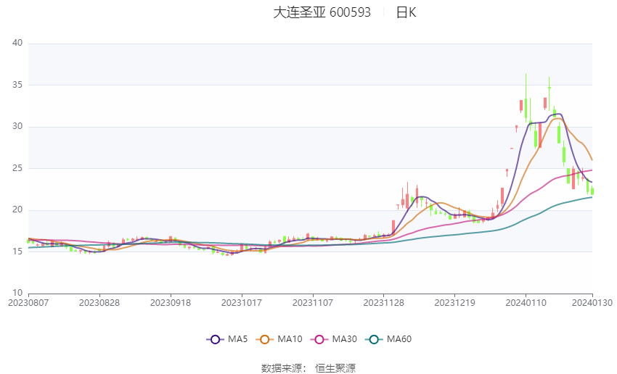617x374 pixels.
Task: Click x-axis date label 20240110
Action: (526, 303)
